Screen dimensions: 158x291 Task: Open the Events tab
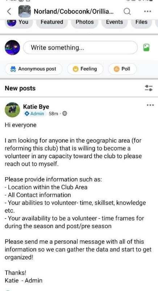(115, 22)
